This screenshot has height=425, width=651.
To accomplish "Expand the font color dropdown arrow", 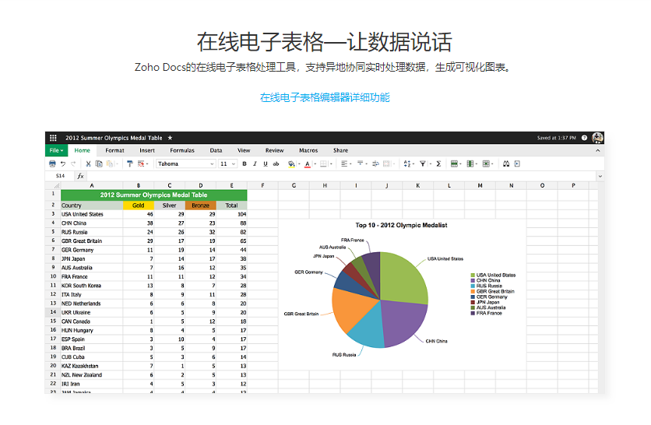I will (315, 164).
